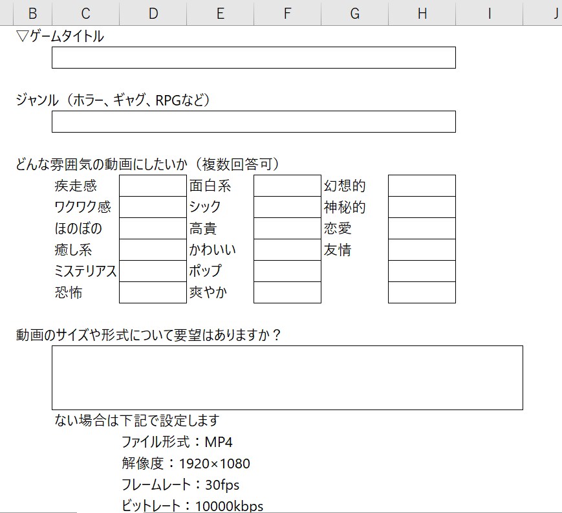The height and width of the screenshot is (513, 562).
Task: Select column B header
Action: (32, 14)
